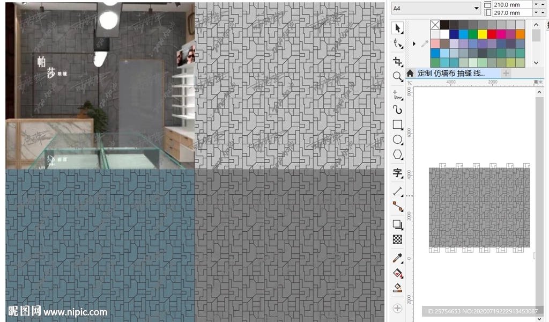
Task: Pick the Ellipse tool
Action: 397,140
